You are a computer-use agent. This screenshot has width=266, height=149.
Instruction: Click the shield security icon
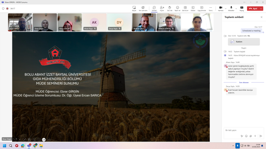(x=3, y=9)
